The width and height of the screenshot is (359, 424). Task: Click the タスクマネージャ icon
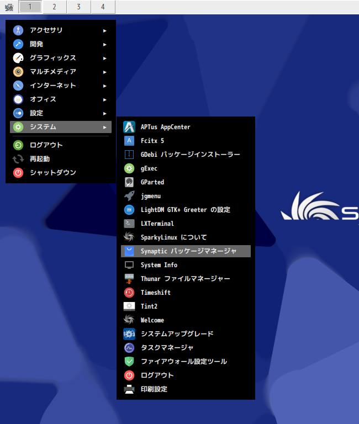(x=129, y=348)
